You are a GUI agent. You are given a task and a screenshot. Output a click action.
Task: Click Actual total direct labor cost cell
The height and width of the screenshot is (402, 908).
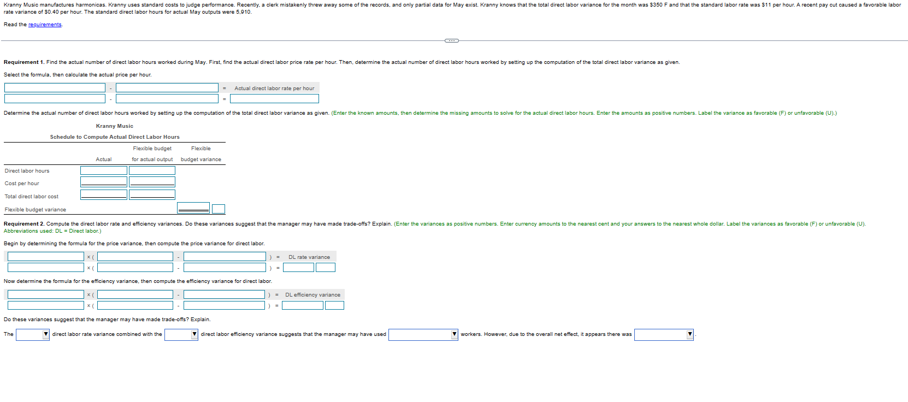(104, 194)
